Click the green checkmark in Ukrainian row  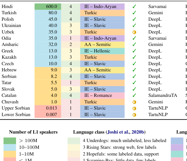pyautogui.click(x=134, y=25)
